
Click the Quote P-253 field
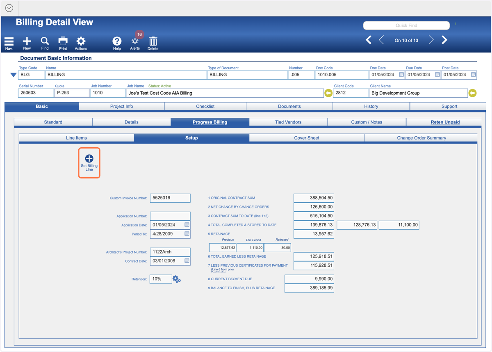[72, 93]
